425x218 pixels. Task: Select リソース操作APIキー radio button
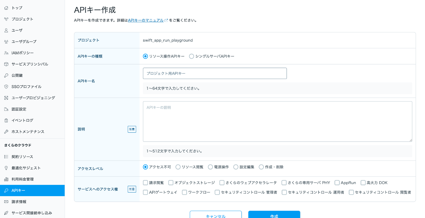coord(145,56)
